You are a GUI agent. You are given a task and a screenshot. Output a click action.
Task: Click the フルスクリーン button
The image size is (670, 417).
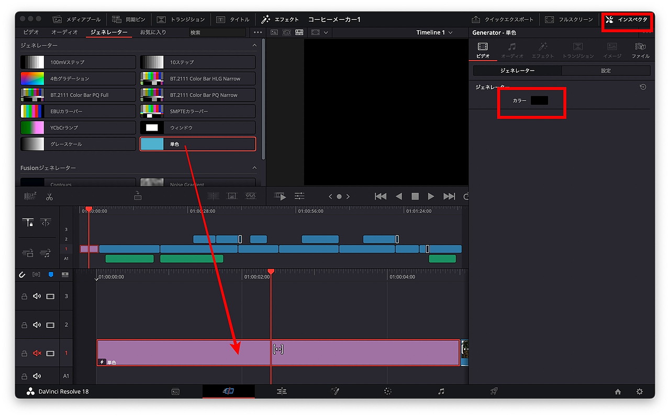[569, 19]
